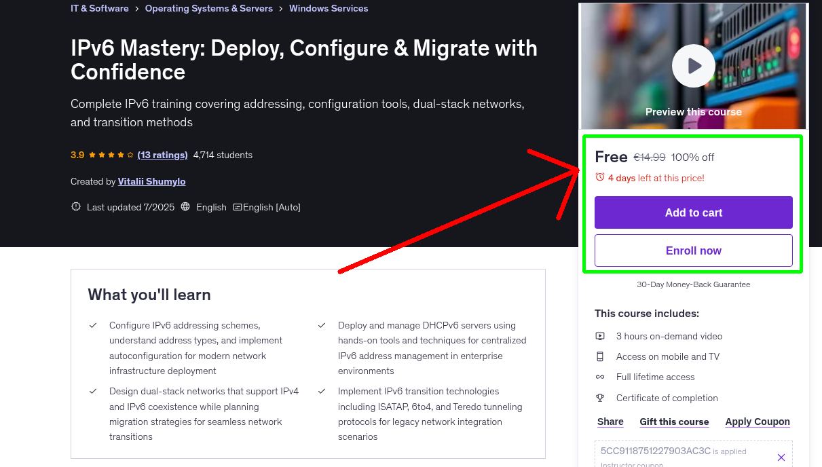Click the clock icon beside Last updated 7/2025
This screenshot has width=822, height=467.
coord(75,207)
